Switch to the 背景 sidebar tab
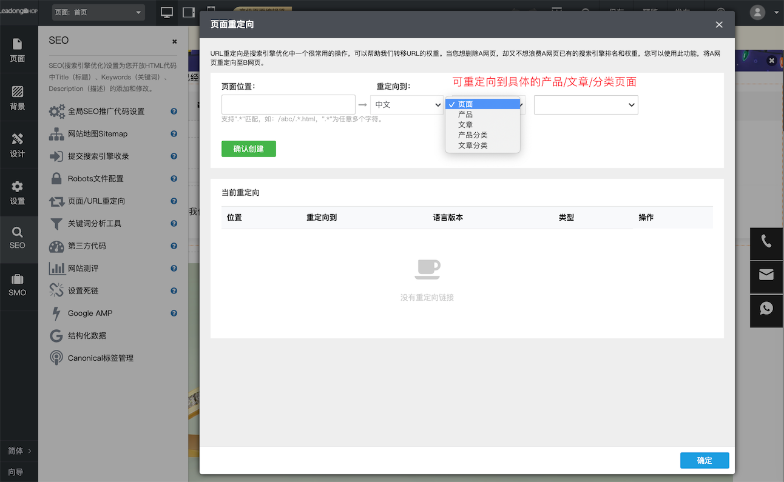 (x=18, y=97)
